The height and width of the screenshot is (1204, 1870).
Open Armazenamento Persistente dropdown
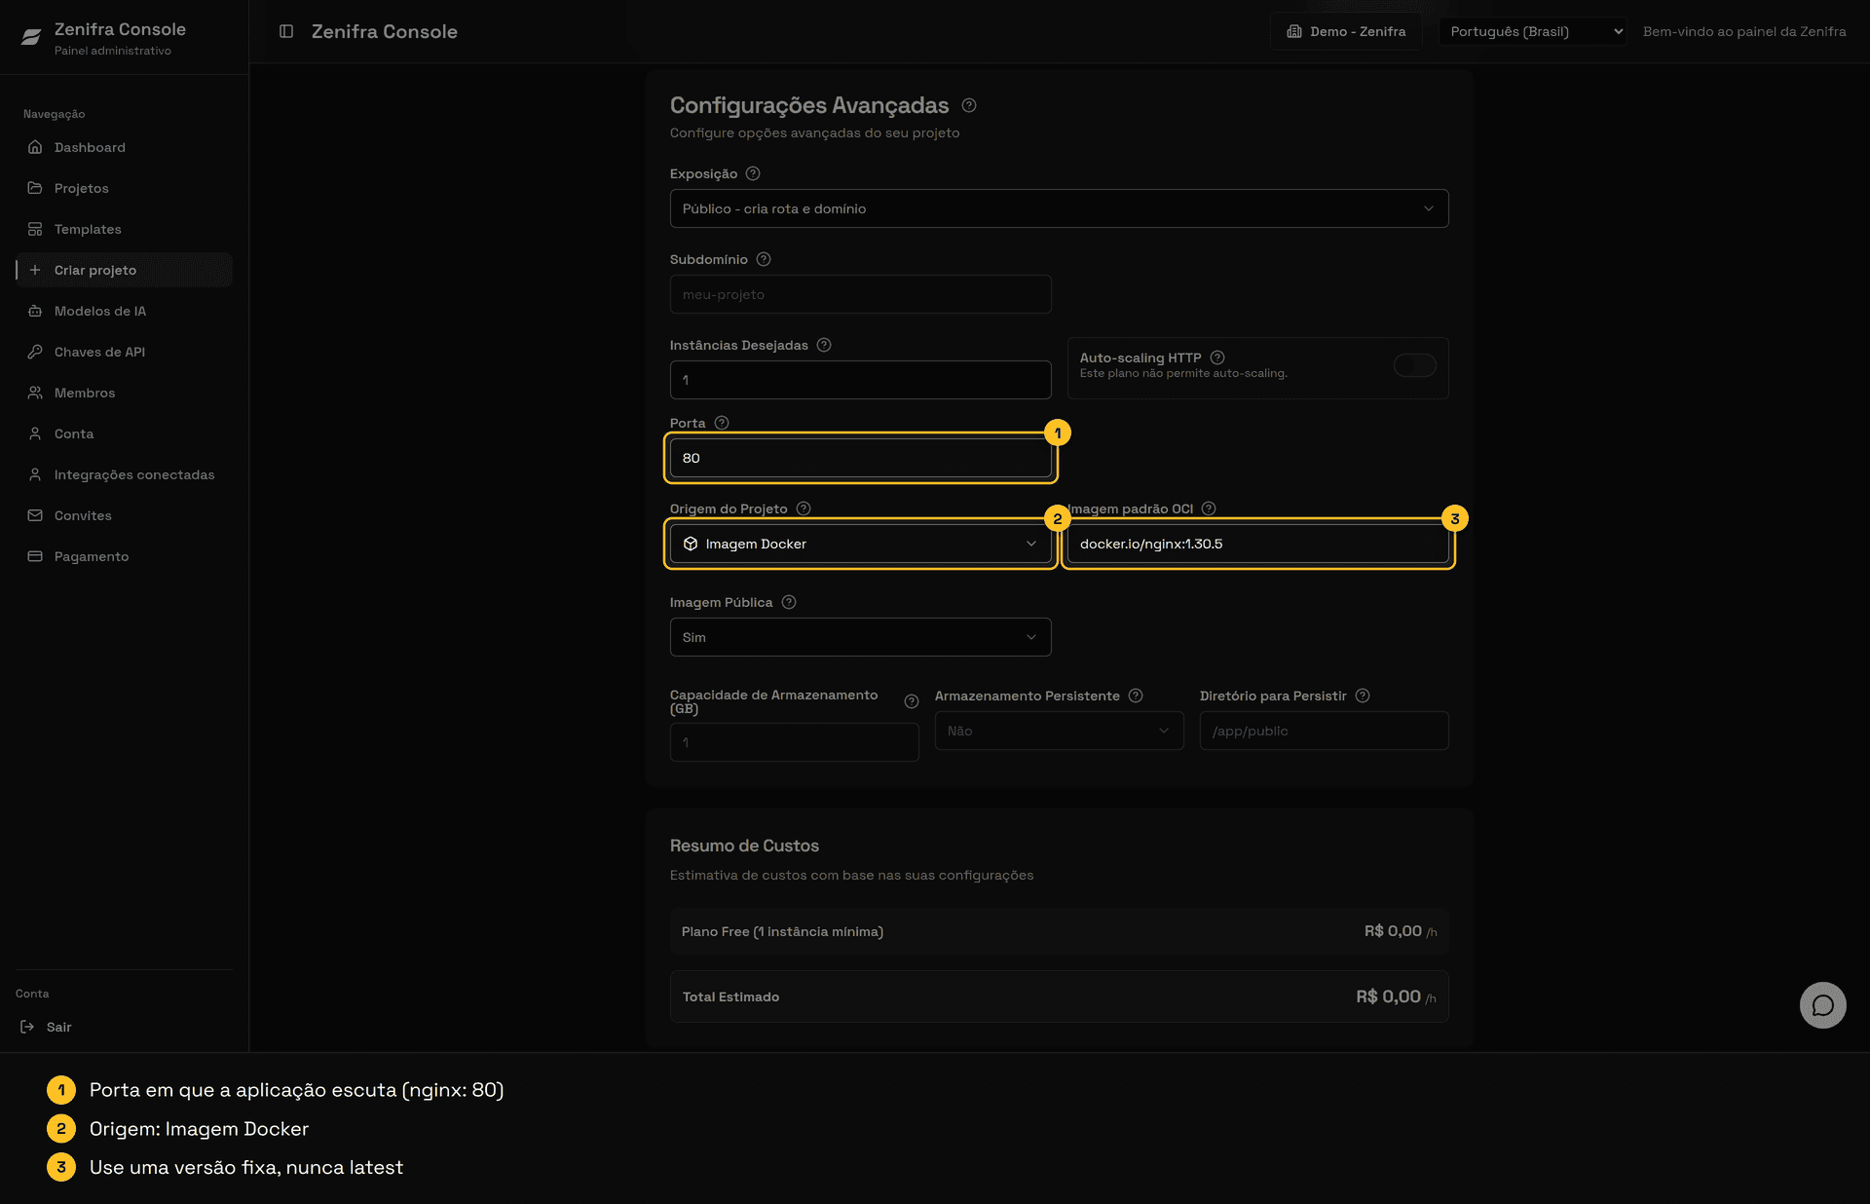tap(1059, 731)
